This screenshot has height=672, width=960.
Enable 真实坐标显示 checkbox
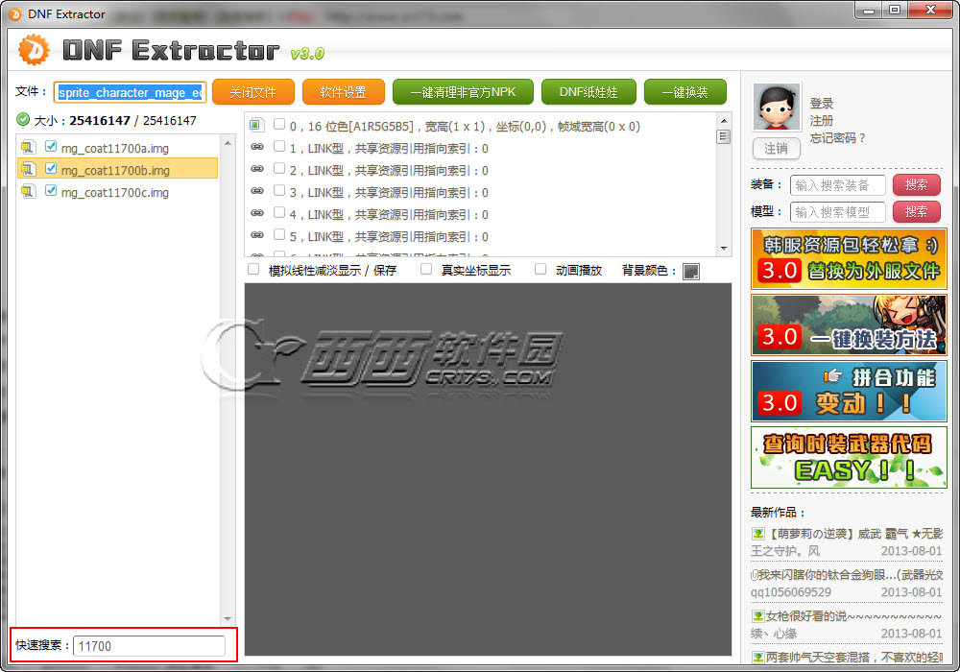tap(426, 270)
